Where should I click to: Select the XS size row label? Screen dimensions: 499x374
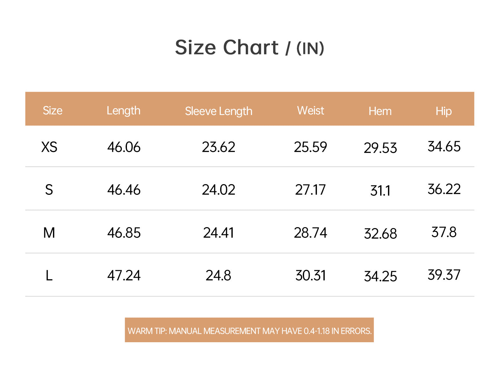[x=49, y=147]
